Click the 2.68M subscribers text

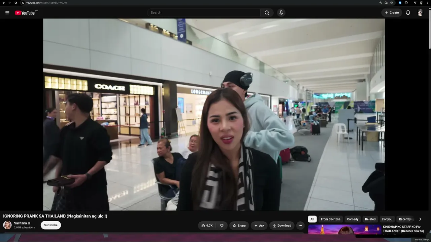click(24, 228)
